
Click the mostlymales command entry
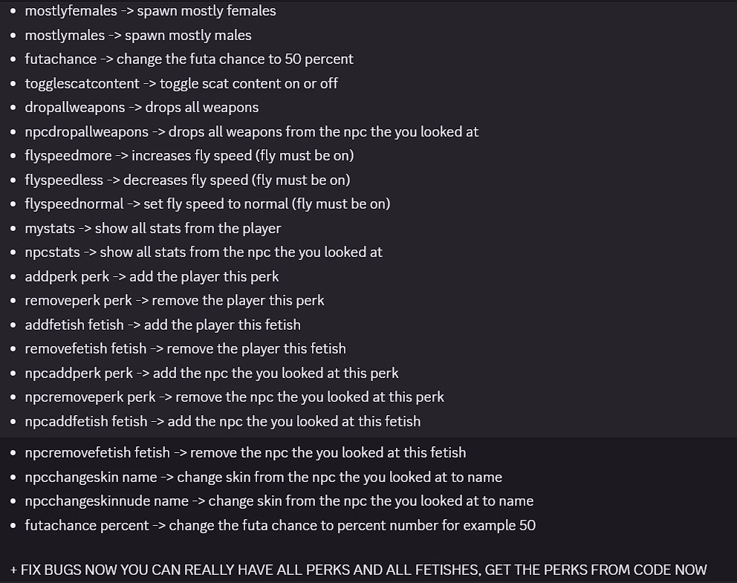pos(138,35)
